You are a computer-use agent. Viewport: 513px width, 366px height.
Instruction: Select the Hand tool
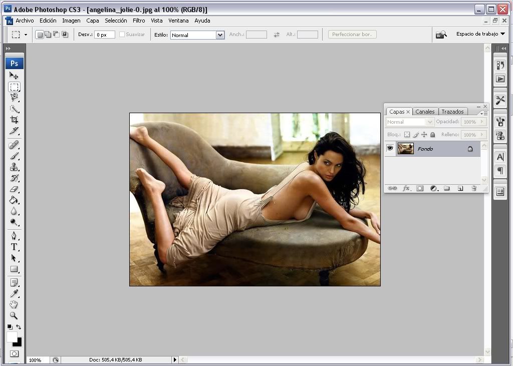(x=14, y=304)
